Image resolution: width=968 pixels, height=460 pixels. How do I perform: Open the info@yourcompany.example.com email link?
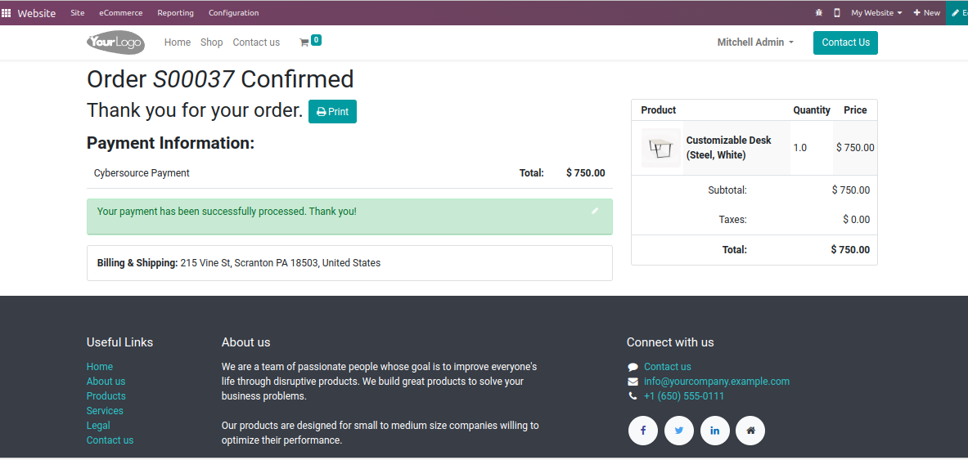click(717, 382)
